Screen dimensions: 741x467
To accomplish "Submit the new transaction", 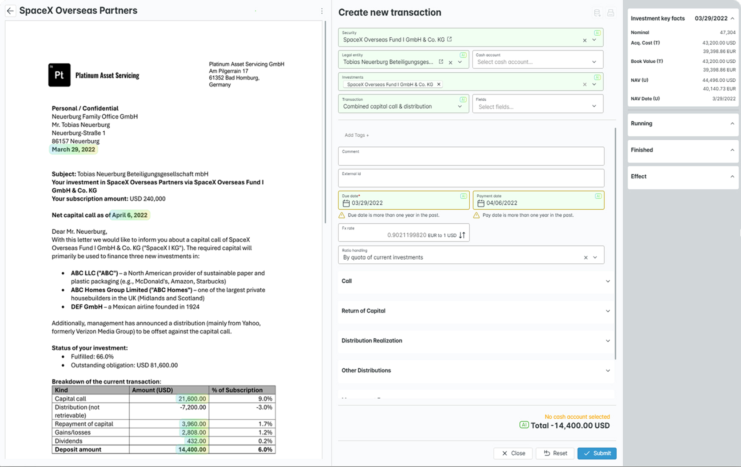I will tap(597, 453).
